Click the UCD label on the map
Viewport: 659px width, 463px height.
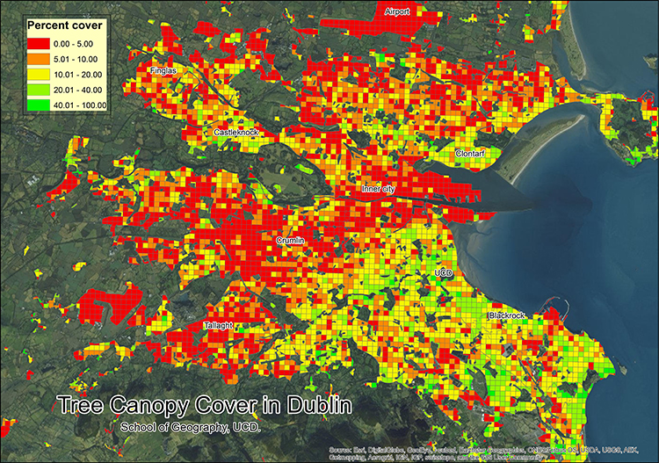tap(444, 274)
